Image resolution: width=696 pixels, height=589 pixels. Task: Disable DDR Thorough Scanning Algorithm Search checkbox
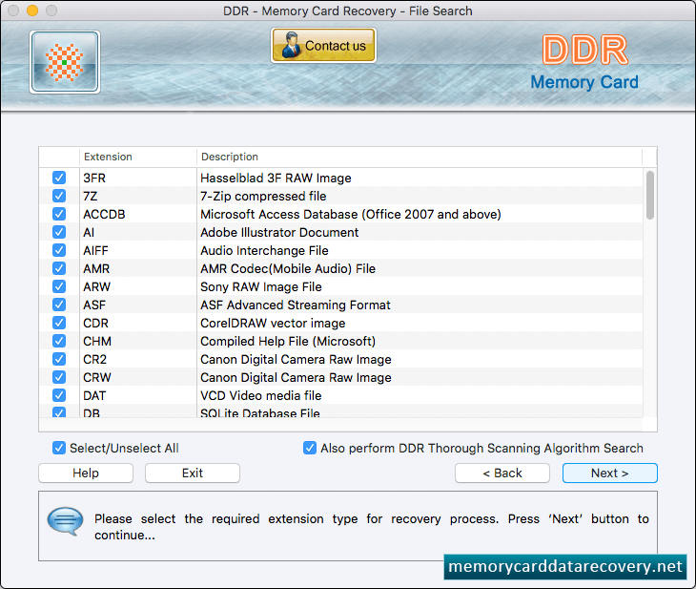(310, 448)
